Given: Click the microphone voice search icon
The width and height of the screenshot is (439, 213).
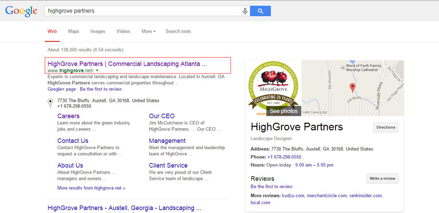Looking at the screenshot, I should (x=245, y=11).
